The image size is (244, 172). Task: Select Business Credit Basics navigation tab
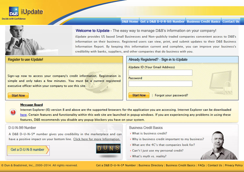203,22
